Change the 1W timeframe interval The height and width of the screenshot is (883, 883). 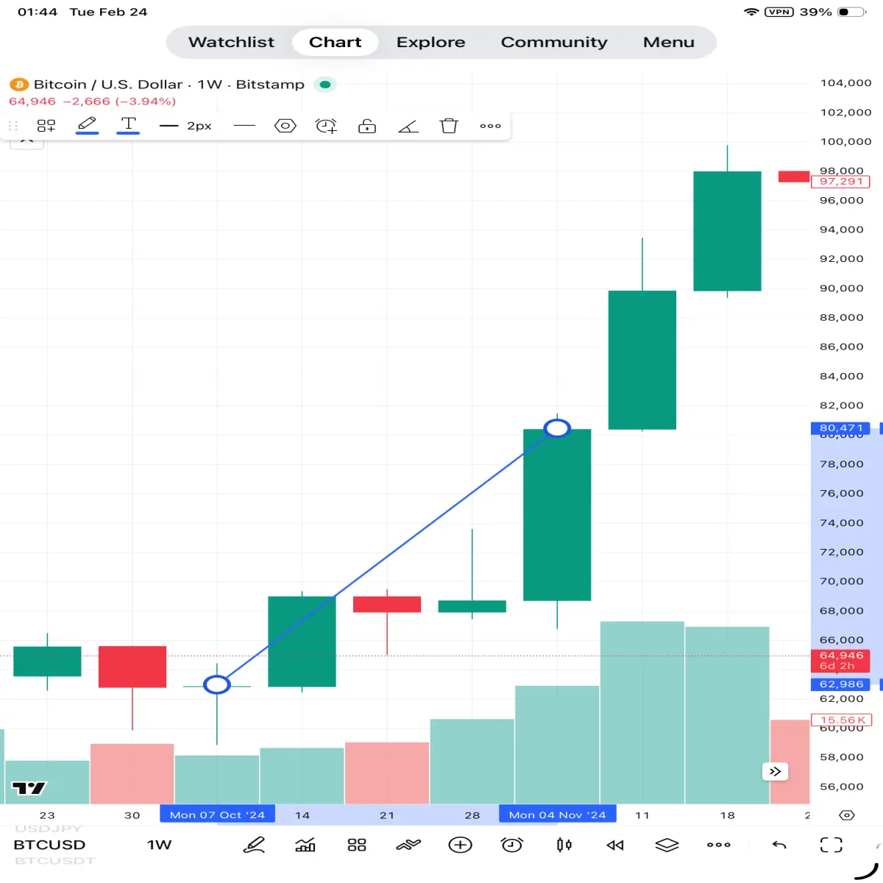pos(159,845)
